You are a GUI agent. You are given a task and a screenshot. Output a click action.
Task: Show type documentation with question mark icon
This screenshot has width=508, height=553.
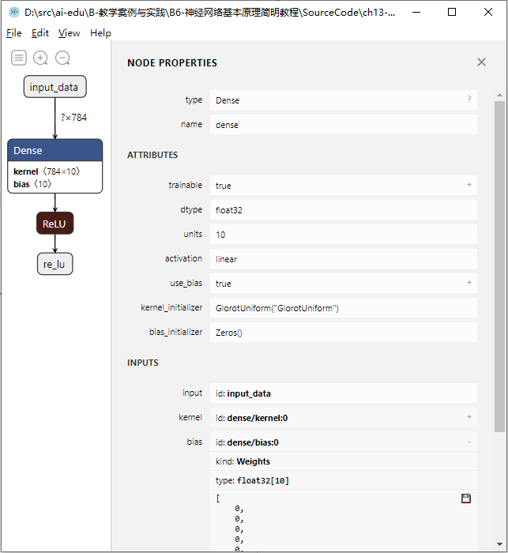(468, 100)
